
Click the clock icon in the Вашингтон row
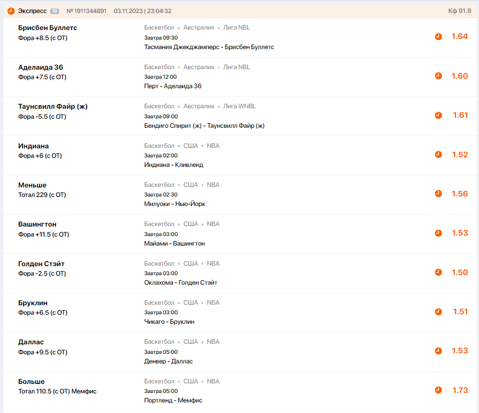click(438, 233)
